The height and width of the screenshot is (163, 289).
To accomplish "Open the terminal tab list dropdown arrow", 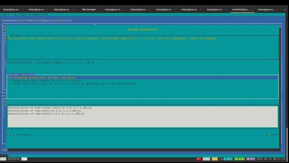I will click(285, 10).
